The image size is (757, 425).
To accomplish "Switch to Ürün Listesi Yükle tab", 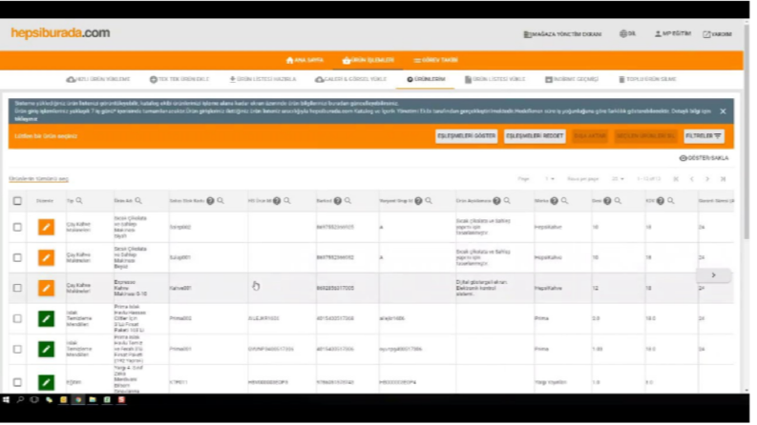I will click(x=494, y=79).
